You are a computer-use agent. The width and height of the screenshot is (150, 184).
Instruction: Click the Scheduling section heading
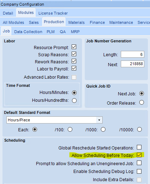click(15, 140)
